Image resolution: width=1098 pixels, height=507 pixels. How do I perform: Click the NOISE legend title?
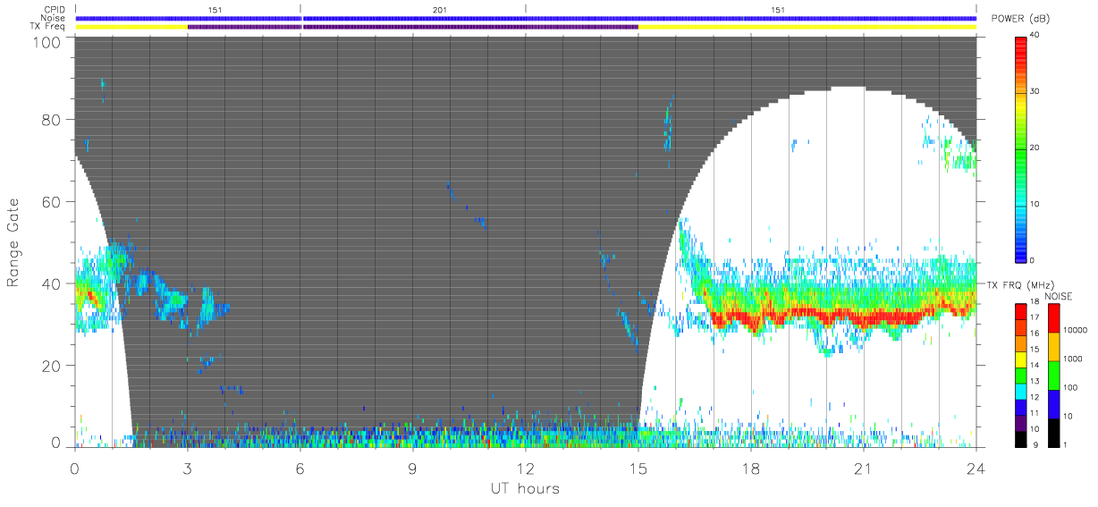click(1060, 296)
